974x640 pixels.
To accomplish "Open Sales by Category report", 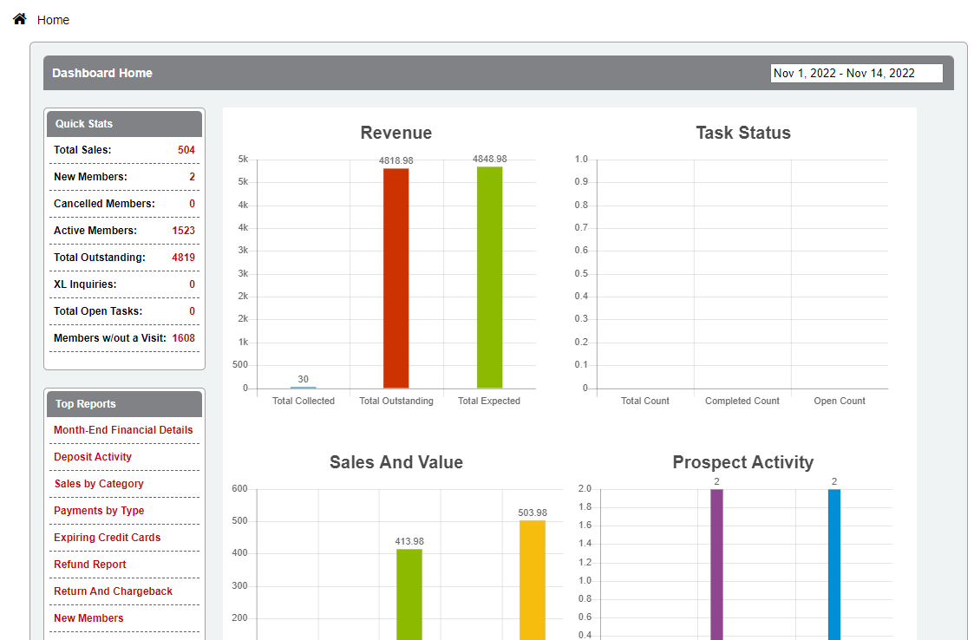I will pos(99,484).
